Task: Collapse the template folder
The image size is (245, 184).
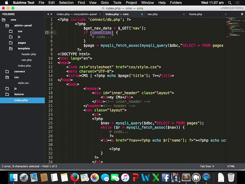Action: click(11, 49)
